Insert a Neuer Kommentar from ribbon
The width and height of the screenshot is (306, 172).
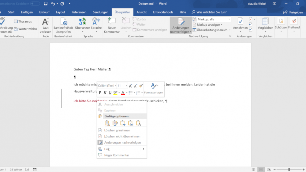pyautogui.click(x=112, y=26)
